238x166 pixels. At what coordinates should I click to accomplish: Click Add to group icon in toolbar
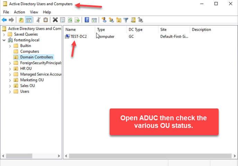coord(140,20)
